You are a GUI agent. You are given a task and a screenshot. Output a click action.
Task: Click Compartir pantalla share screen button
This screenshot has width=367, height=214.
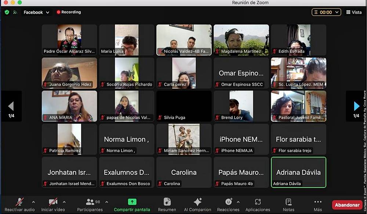click(132, 205)
